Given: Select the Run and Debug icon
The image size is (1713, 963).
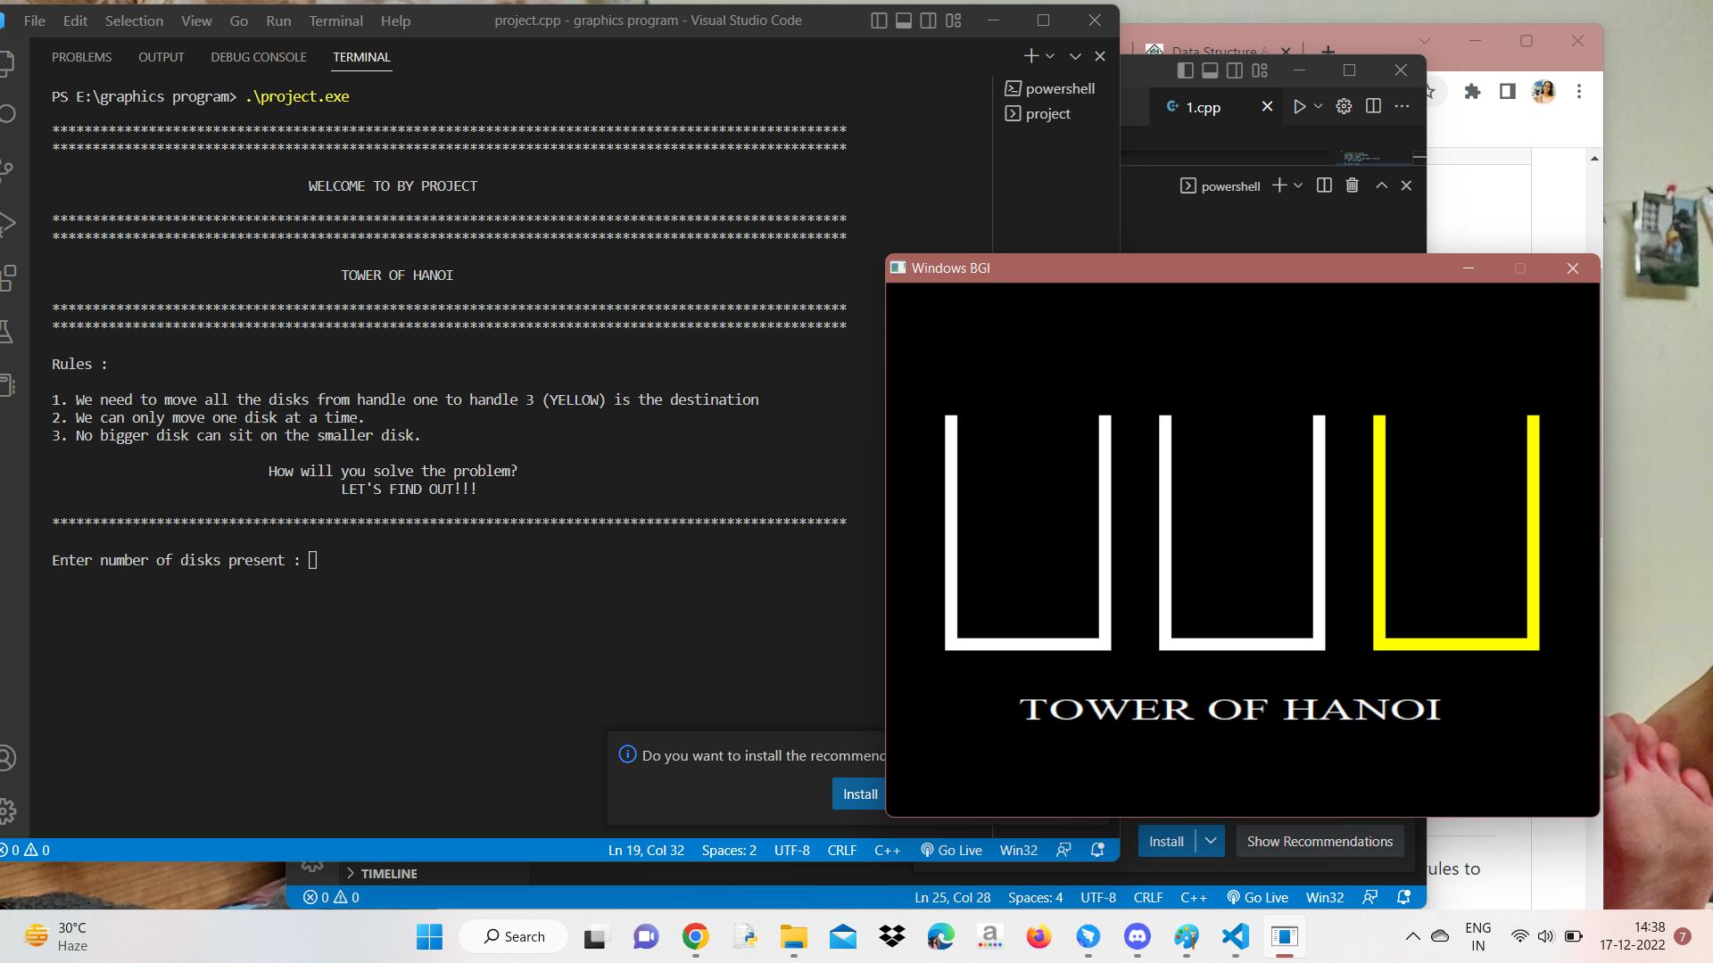Looking at the screenshot, I should pyautogui.click(x=9, y=225).
